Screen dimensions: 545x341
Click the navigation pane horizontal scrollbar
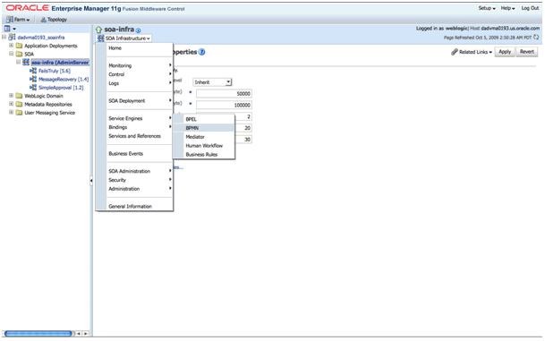38,333
